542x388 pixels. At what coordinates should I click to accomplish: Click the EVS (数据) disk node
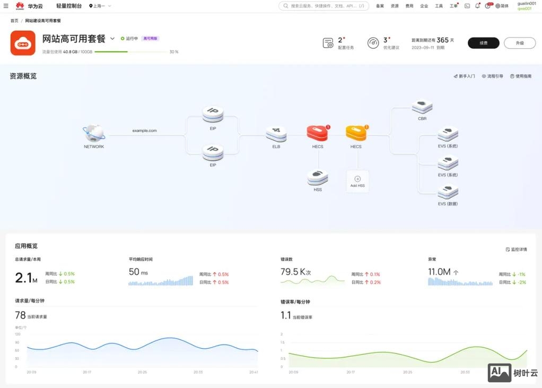point(448,191)
